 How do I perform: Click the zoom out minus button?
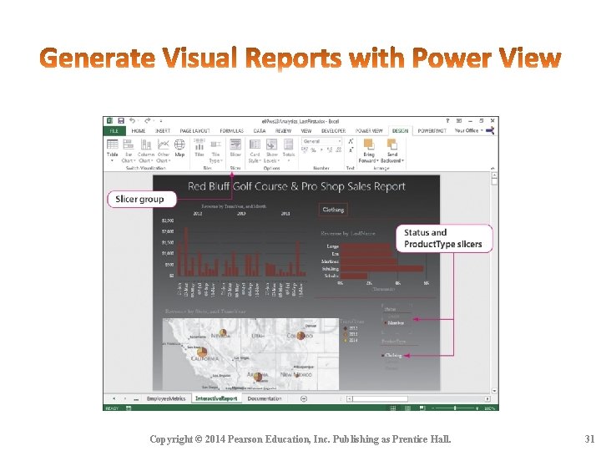[x=432, y=408]
